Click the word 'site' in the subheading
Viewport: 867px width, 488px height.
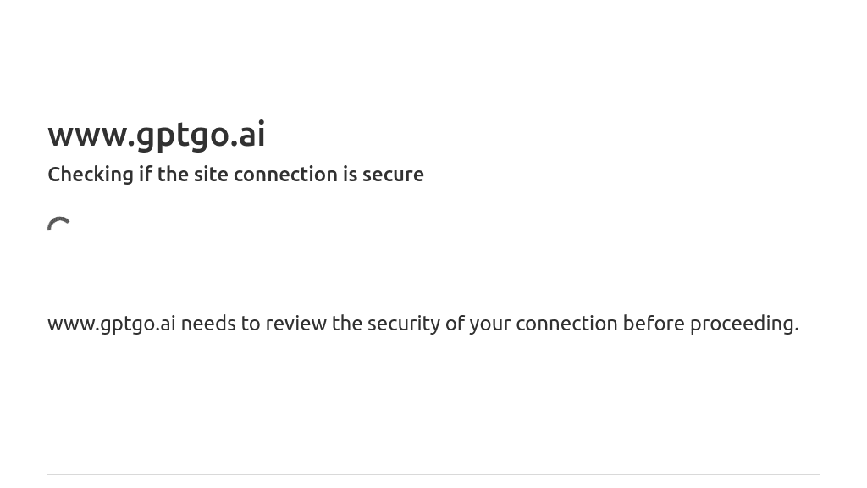211,175
